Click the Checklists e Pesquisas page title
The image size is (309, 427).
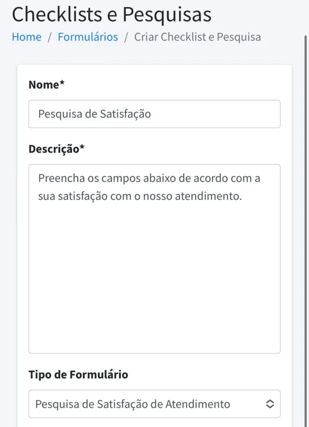(x=112, y=15)
